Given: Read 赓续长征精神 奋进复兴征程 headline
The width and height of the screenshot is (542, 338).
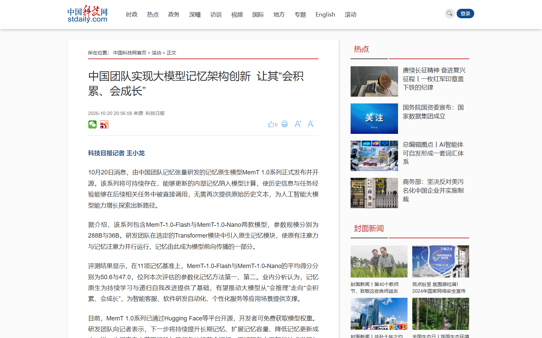Looking at the screenshot, I should tap(434, 79).
